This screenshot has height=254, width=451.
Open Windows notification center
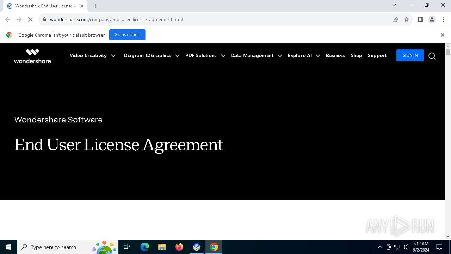click(439, 247)
